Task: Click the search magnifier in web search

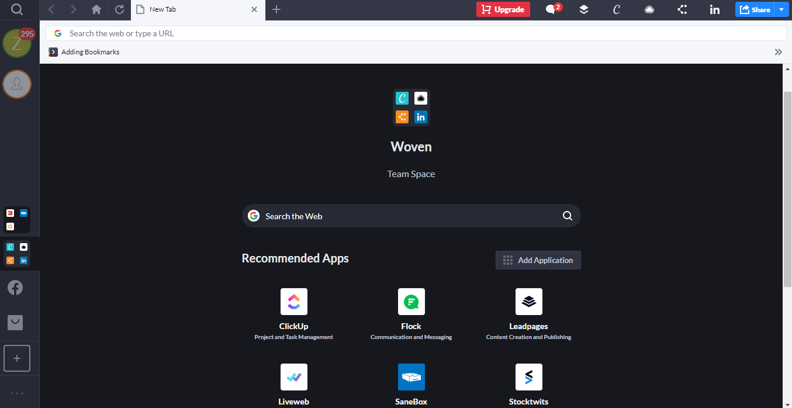Action: pos(567,216)
